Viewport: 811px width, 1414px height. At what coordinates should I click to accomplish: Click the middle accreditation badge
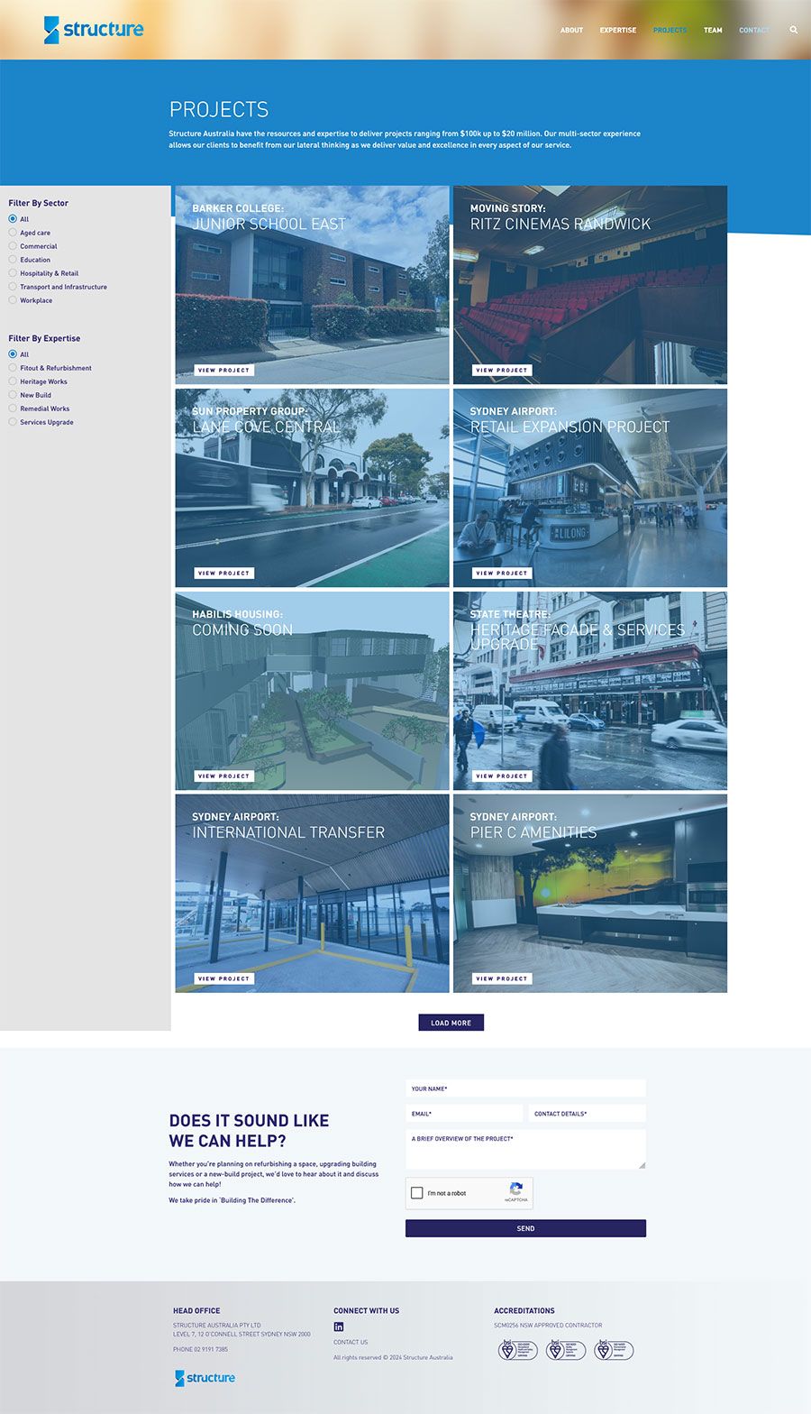tap(566, 1350)
